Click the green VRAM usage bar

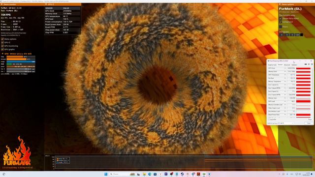coord(21,64)
